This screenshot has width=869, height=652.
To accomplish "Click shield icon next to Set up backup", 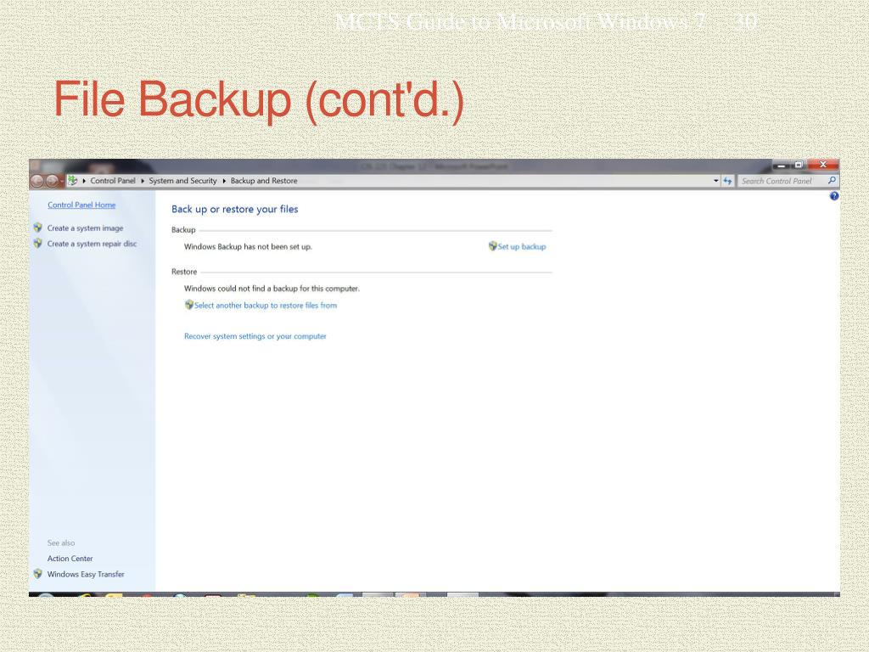I will 493,246.
